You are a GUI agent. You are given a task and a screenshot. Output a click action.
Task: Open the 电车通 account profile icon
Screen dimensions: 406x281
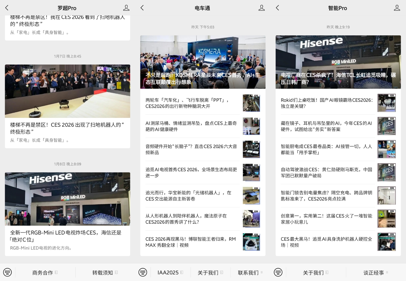[261, 8]
